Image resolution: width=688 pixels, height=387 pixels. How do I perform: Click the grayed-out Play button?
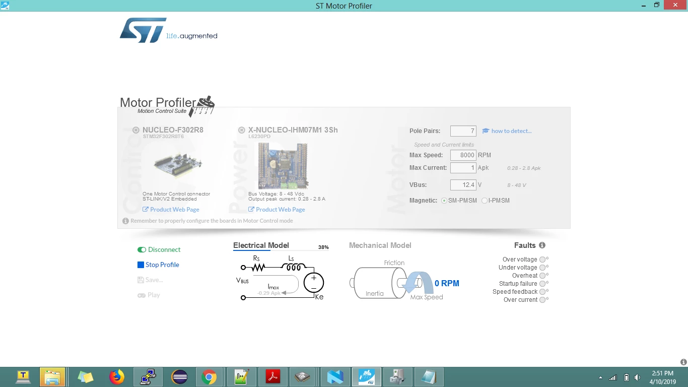(149, 295)
